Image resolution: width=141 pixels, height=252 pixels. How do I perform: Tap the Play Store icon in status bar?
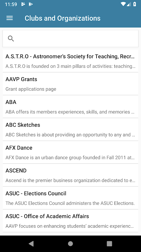coord(31,4)
